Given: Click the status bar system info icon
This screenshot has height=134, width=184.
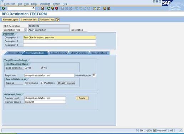Looking at the screenshot, I should (x=154, y=130).
